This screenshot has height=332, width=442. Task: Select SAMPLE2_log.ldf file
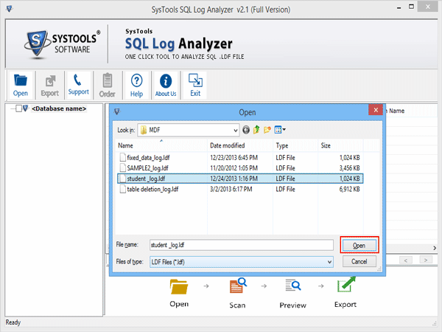[147, 168]
